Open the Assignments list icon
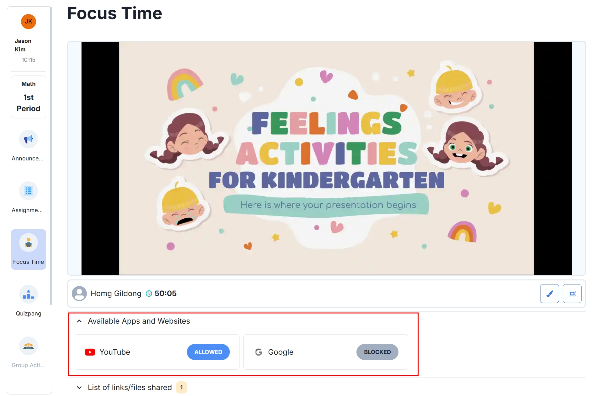This screenshot has width=601, height=396. pos(28,191)
